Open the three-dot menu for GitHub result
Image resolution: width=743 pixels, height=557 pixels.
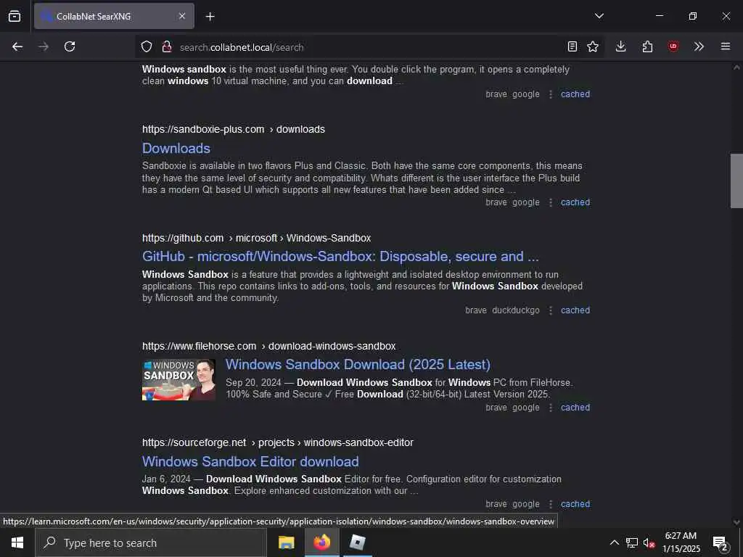pyautogui.click(x=550, y=310)
